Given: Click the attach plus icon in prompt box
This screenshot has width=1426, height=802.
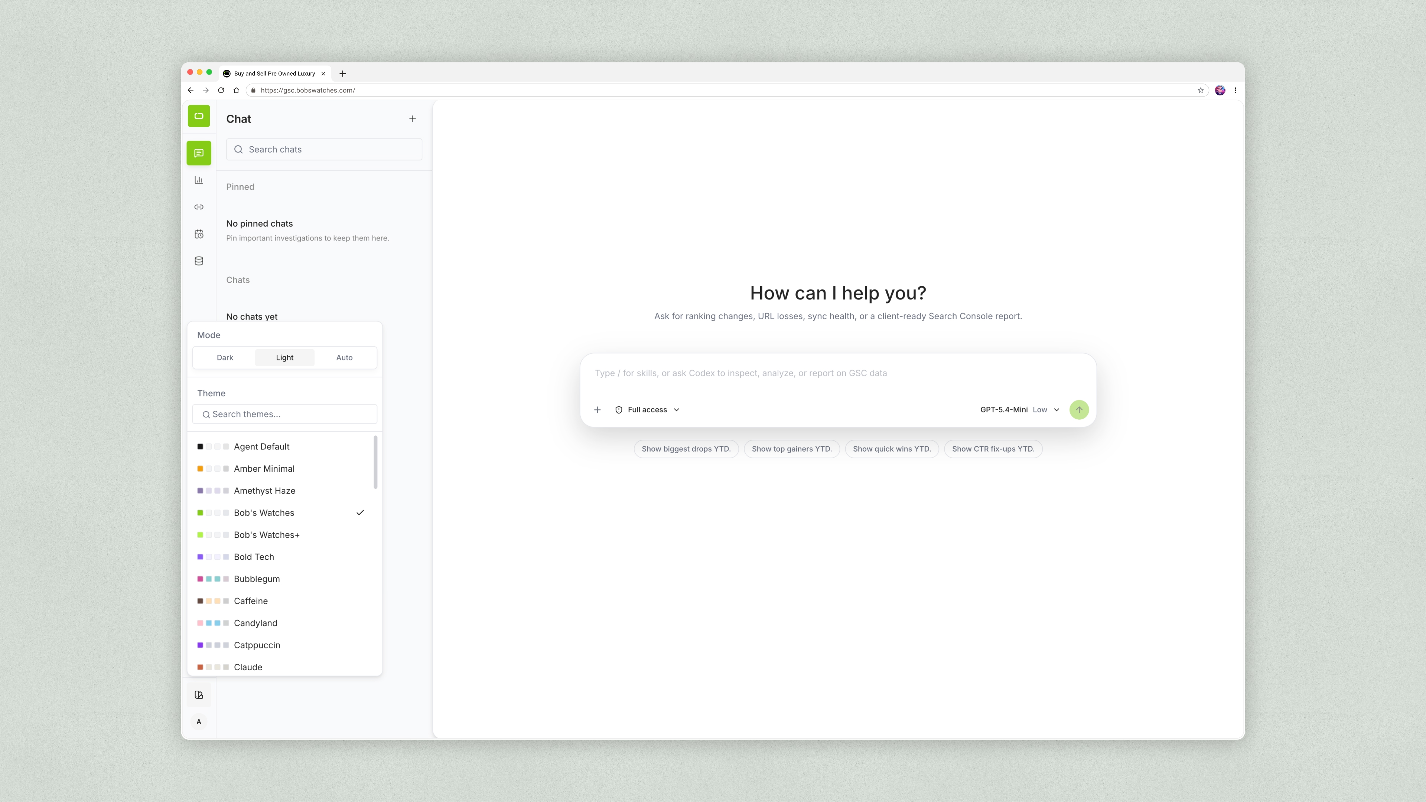Looking at the screenshot, I should (597, 410).
